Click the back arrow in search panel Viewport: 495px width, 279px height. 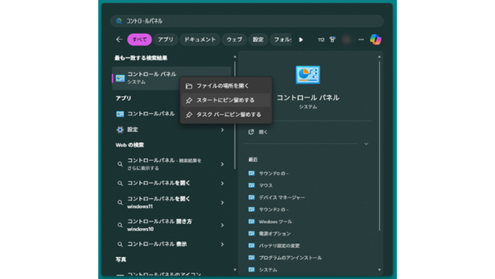click(x=119, y=39)
